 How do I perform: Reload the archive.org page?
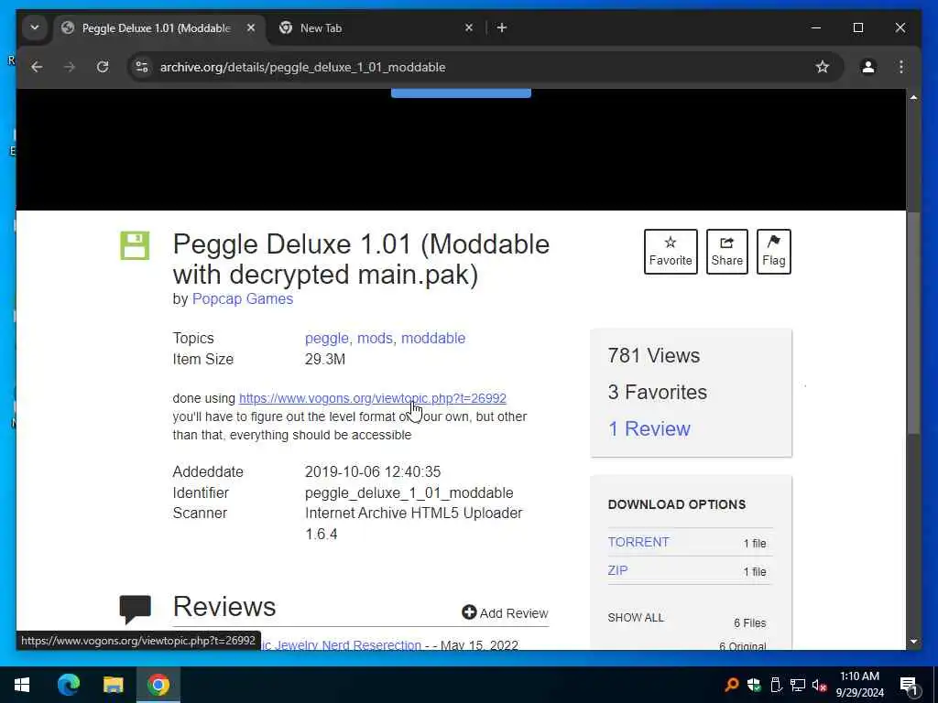tap(103, 67)
